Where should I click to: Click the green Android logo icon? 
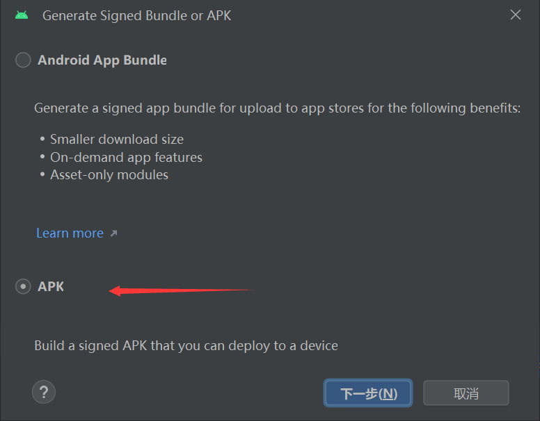click(22, 15)
